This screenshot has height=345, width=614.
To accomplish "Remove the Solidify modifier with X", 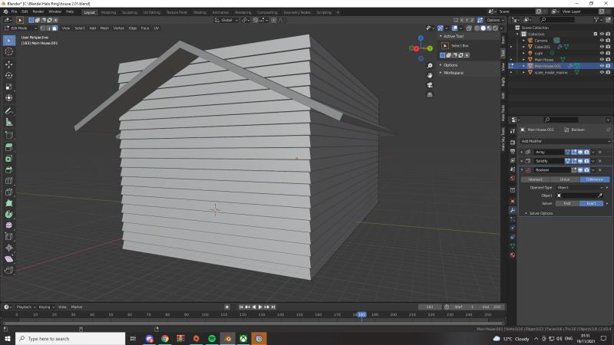I will (x=600, y=161).
